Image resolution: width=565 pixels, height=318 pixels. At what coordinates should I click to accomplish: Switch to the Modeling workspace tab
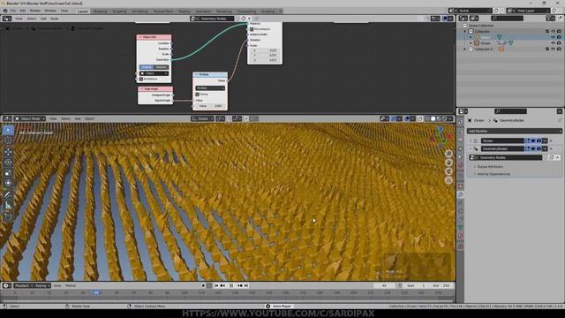(100, 11)
